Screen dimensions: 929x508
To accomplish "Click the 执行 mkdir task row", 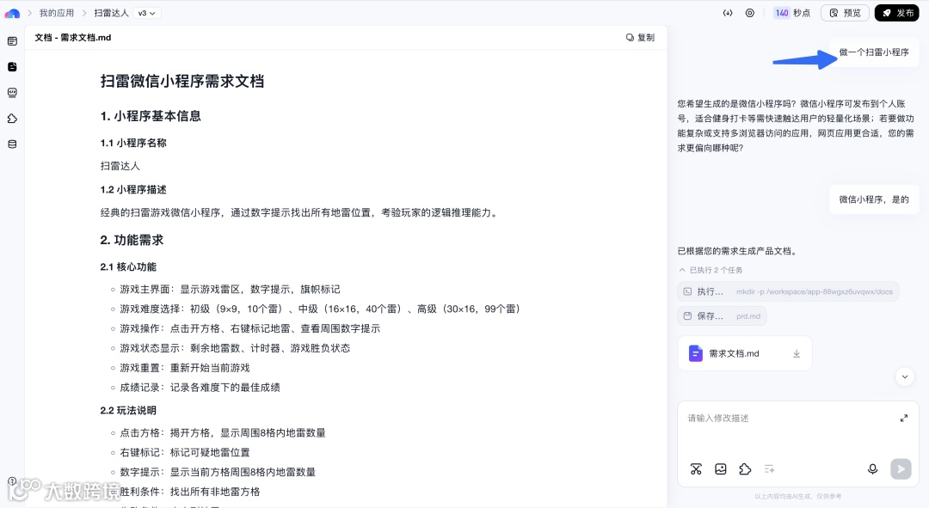I will click(788, 291).
